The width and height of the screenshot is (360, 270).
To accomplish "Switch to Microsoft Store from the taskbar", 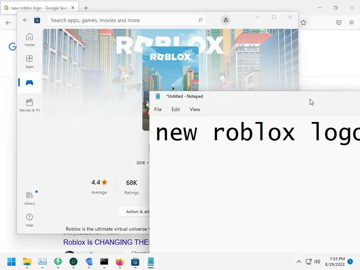I will click(x=135, y=262).
